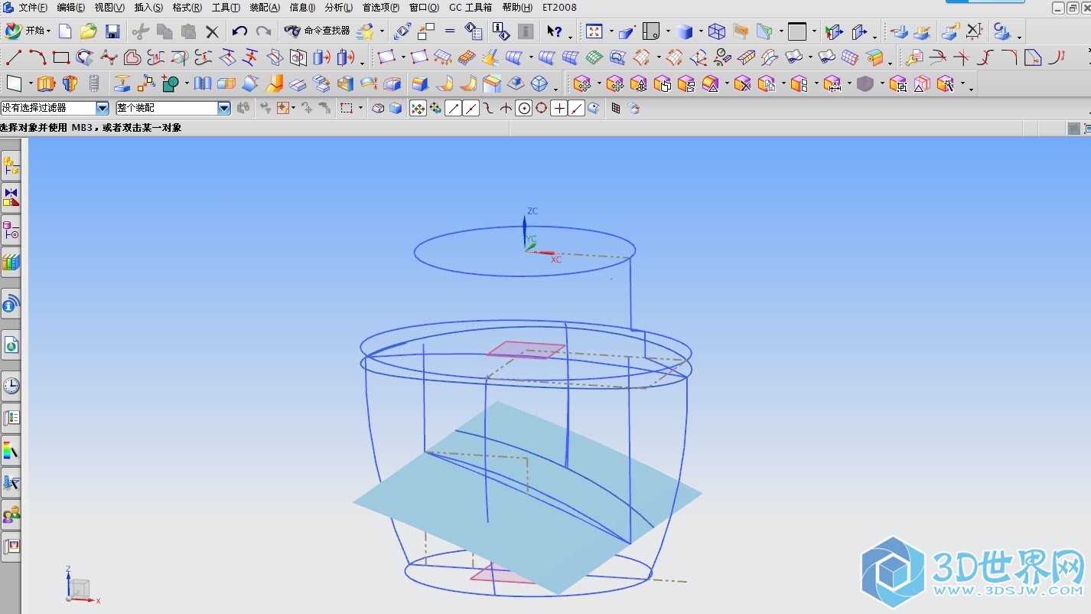Image resolution: width=1091 pixels, height=614 pixels.
Task: Open a file using the folder icon
Action: (89, 31)
